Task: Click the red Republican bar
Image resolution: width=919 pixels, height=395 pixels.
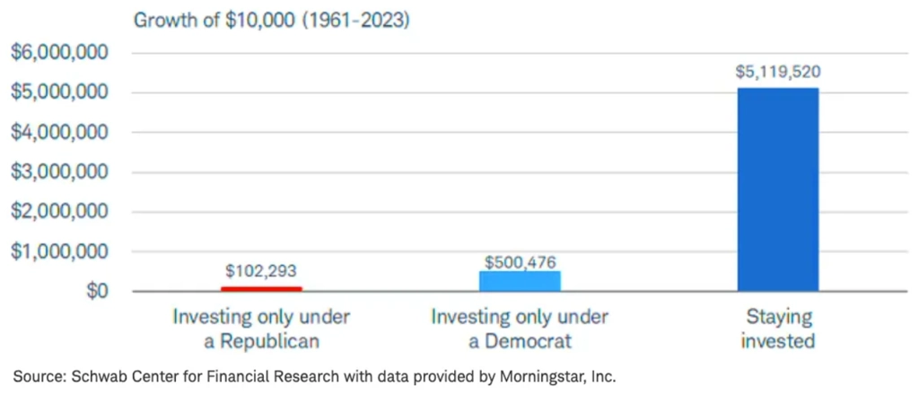Action: [261, 288]
